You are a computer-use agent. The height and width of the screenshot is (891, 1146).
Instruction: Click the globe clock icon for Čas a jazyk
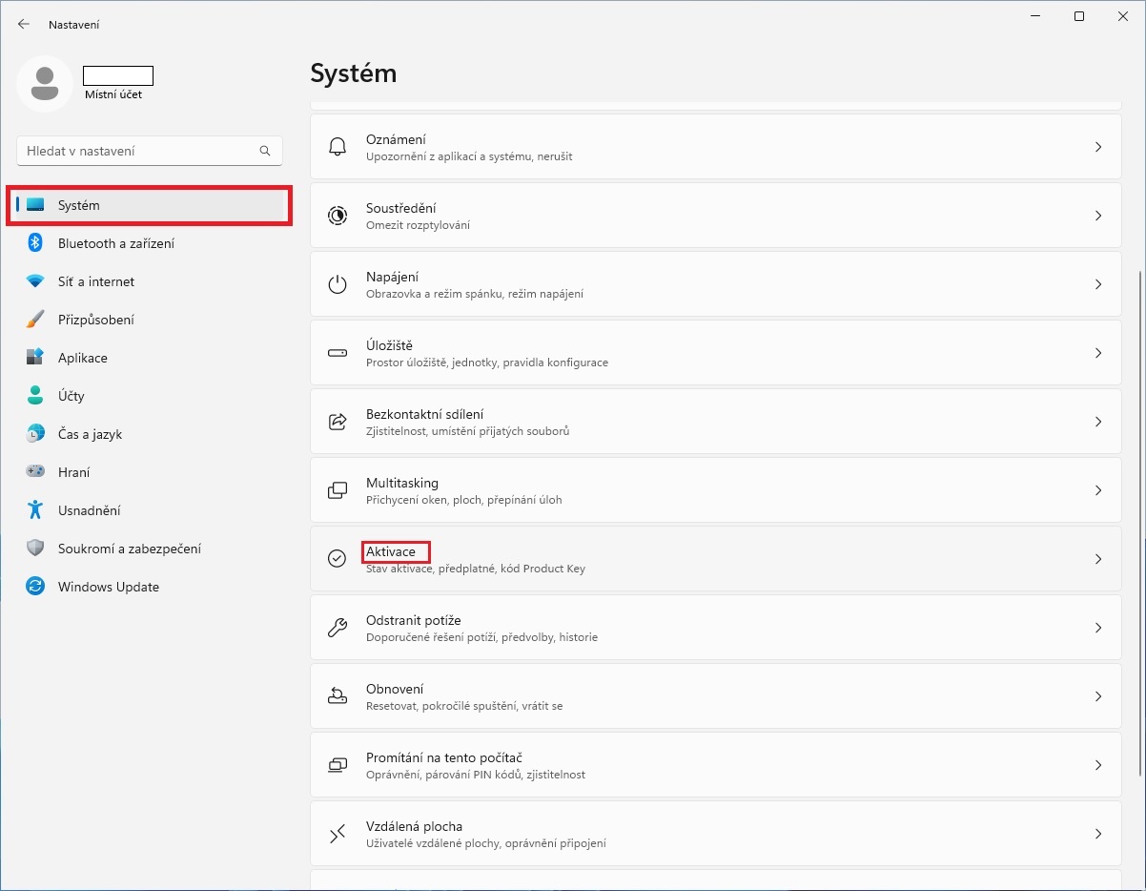click(x=35, y=434)
